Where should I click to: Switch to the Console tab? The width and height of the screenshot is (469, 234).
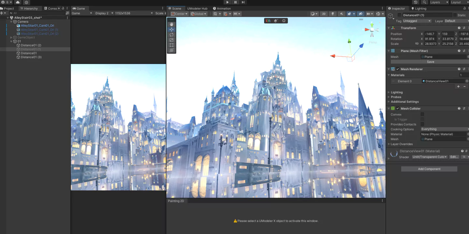click(51, 8)
